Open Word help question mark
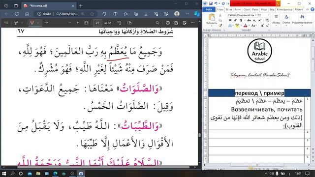The image size is (315, 177). pos(313,9)
